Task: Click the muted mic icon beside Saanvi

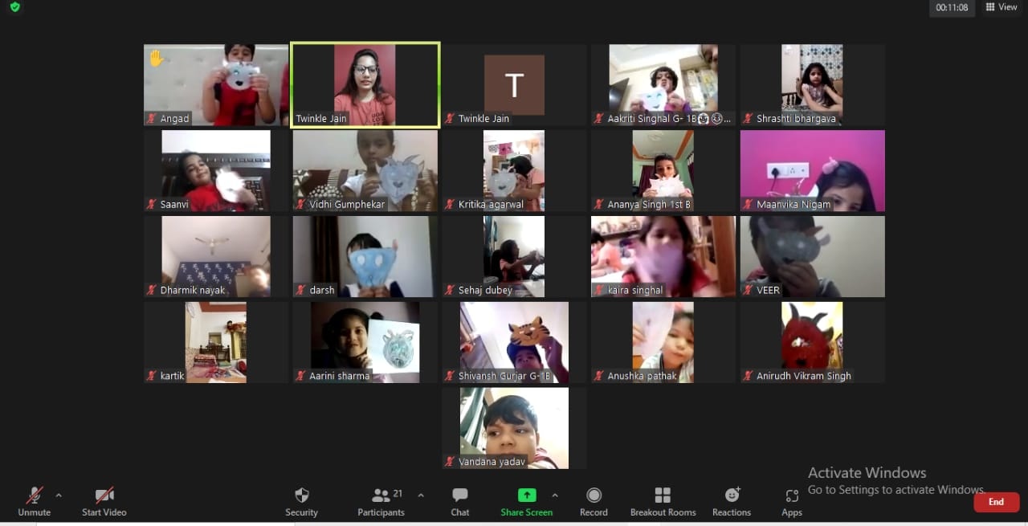Action: coord(152,205)
